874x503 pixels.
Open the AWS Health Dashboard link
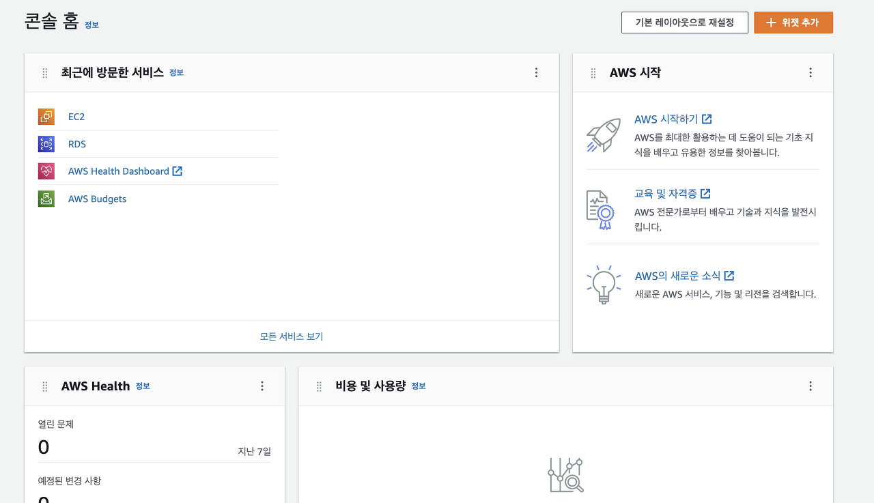point(119,171)
